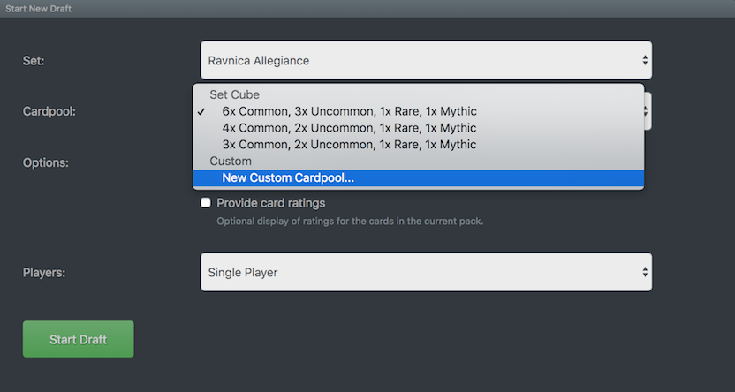This screenshot has height=392, width=735.
Task: Click the Cardpool dropdown arrow at right edge
Action: click(x=647, y=111)
